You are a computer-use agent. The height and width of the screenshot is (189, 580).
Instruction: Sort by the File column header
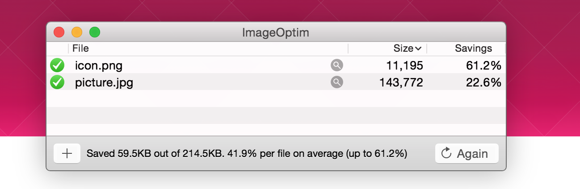(81, 49)
